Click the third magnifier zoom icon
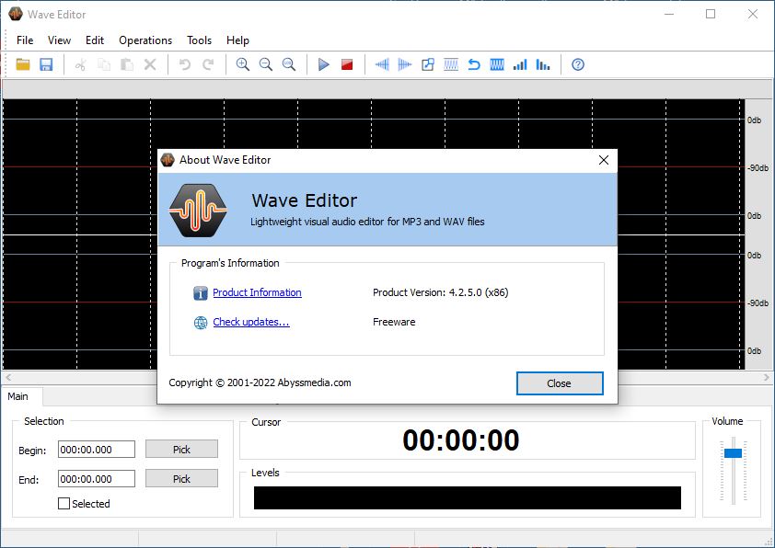Screen dimensions: 775x548 pos(289,64)
